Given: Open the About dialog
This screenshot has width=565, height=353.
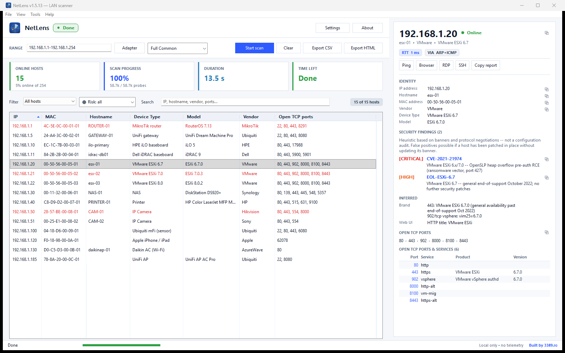Looking at the screenshot, I should pos(368,28).
